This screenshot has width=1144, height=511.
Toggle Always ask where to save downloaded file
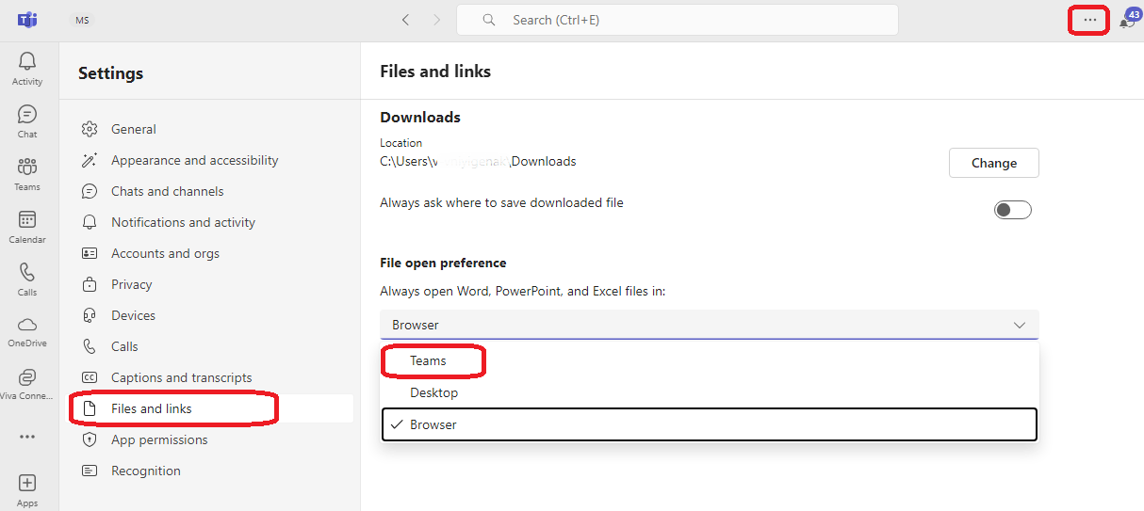point(1013,210)
